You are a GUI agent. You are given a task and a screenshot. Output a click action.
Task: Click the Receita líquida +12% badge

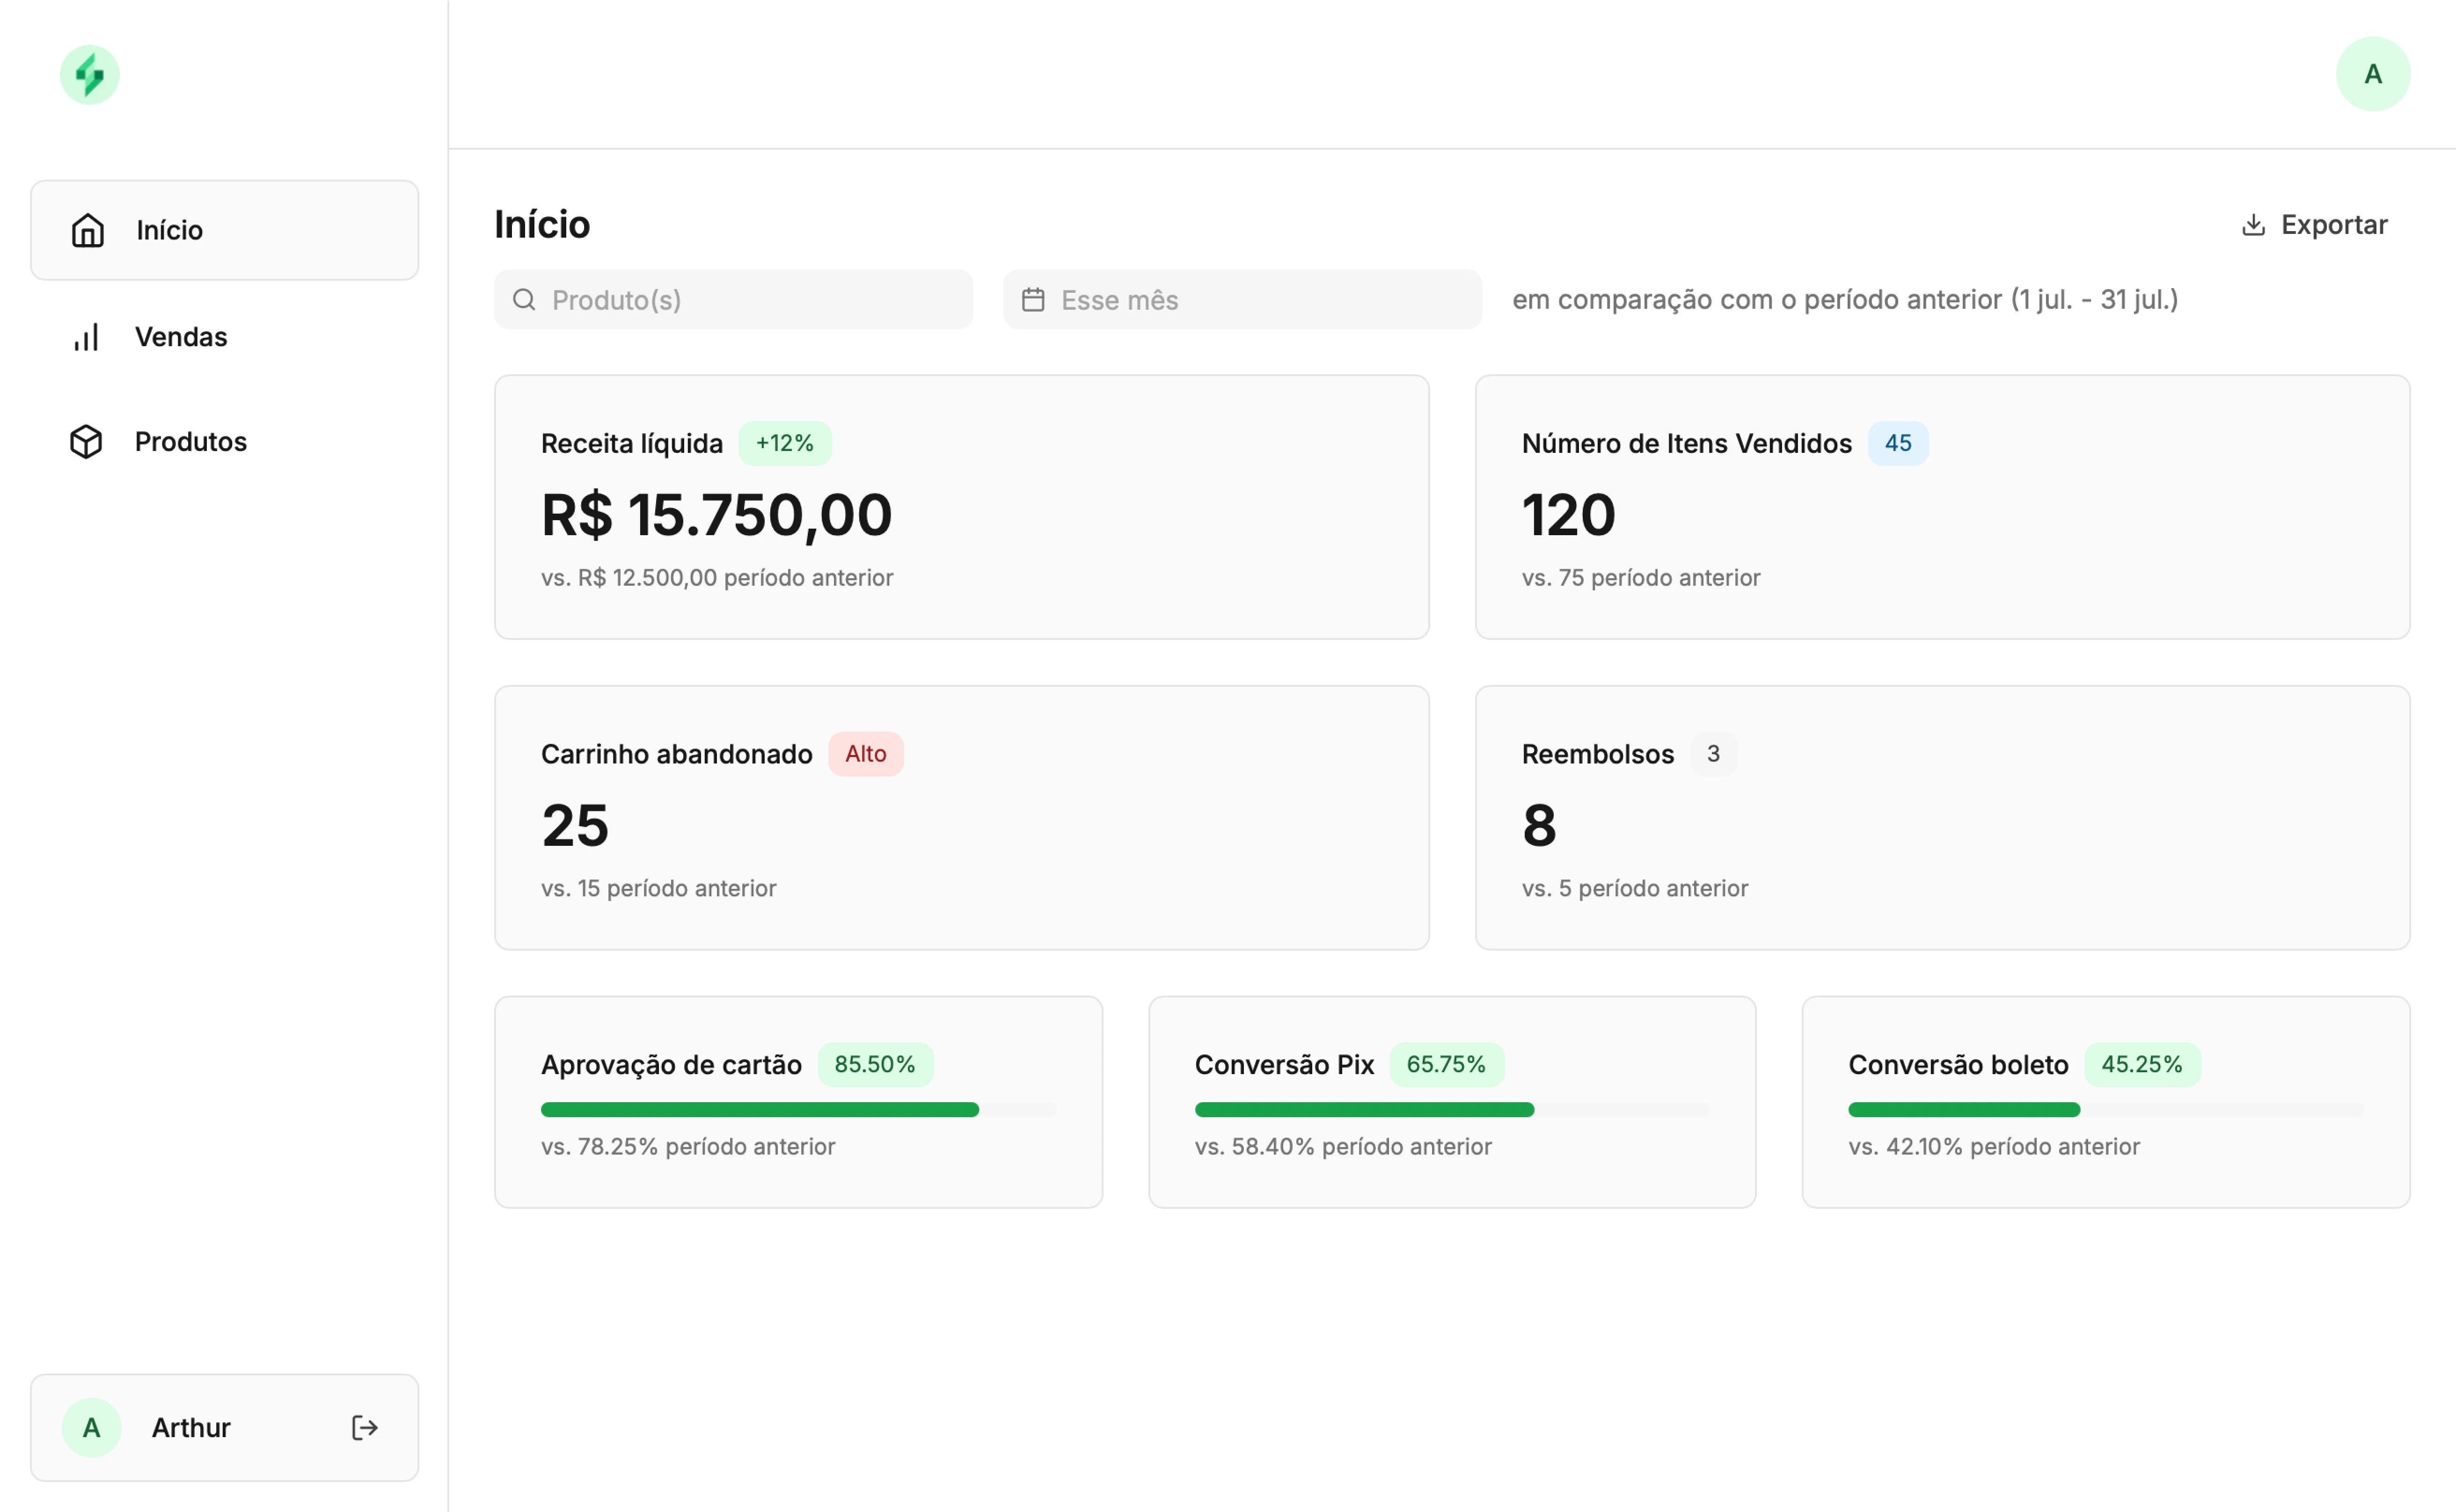pyautogui.click(x=784, y=443)
